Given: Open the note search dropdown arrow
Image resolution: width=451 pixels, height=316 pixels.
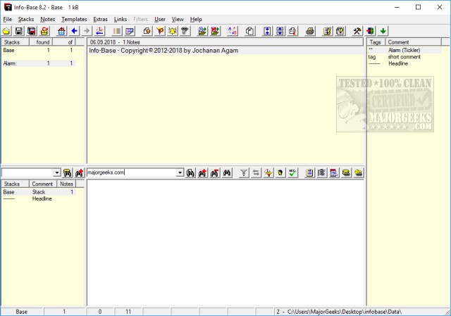Looking at the screenshot, I should (x=180, y=172).
